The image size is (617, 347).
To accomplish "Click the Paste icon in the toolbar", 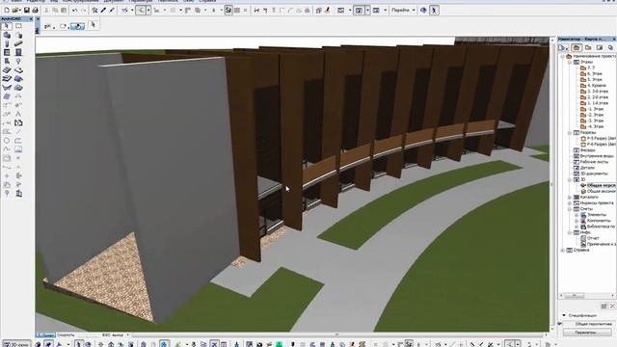I will 64,11.
